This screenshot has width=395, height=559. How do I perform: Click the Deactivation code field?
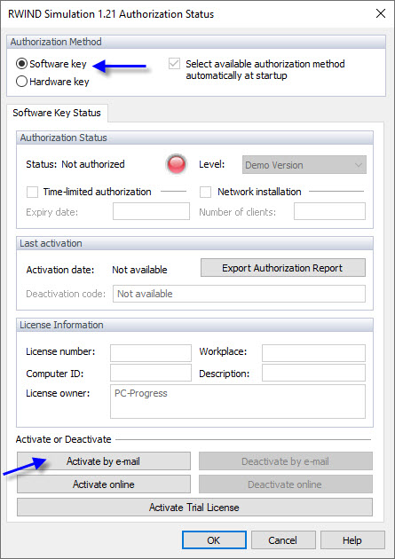[x=239, y=294]
